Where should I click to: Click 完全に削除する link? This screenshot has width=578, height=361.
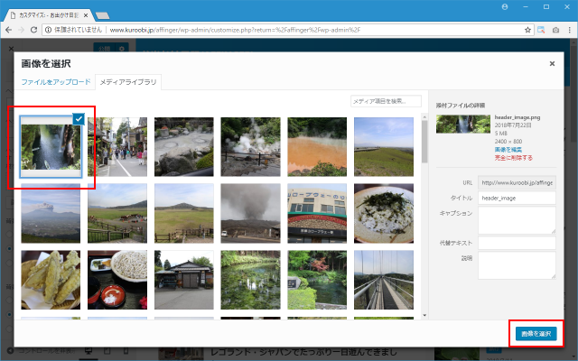[514, 157]
